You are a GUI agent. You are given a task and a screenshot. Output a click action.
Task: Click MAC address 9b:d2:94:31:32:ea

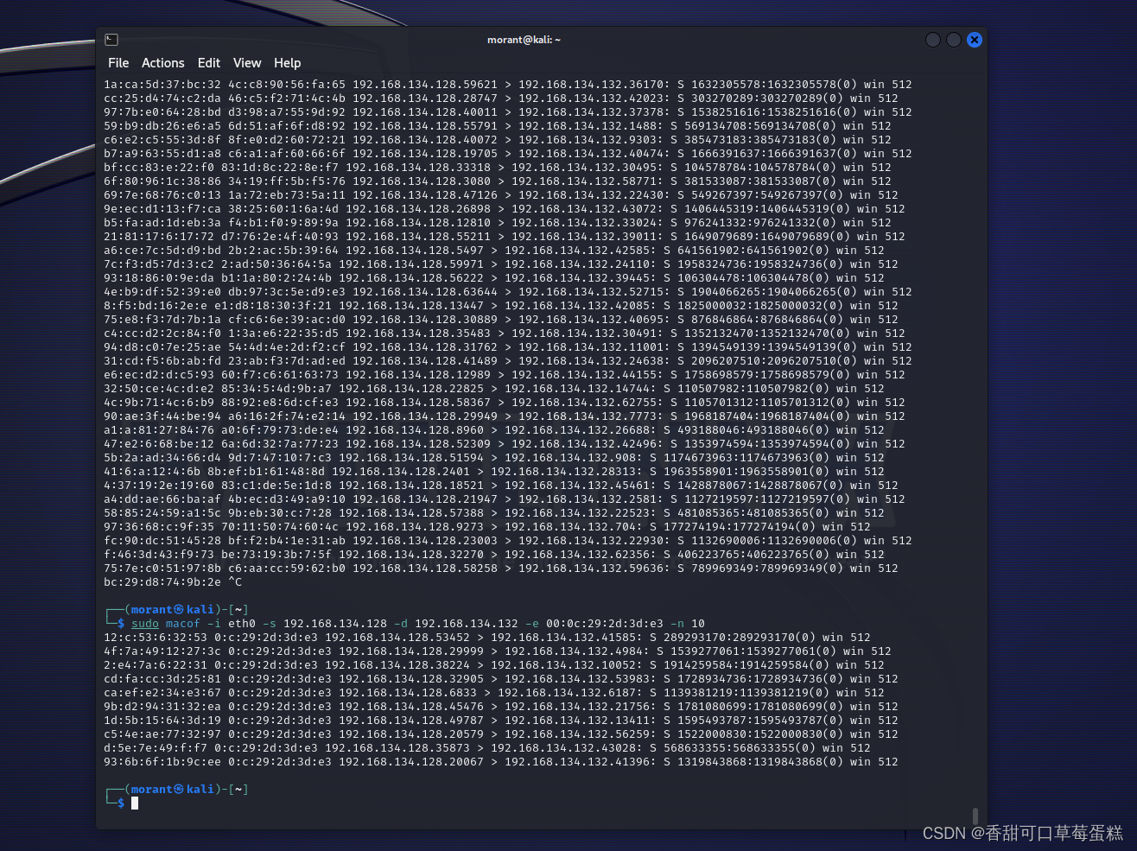coord(162,707)
